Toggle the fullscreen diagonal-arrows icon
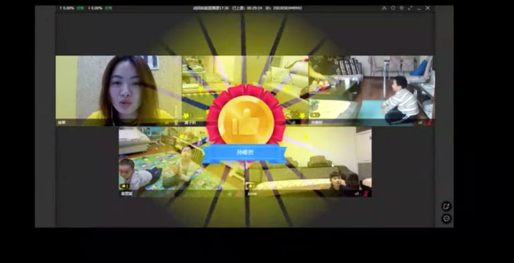514x263 pixels. [410, 8]
